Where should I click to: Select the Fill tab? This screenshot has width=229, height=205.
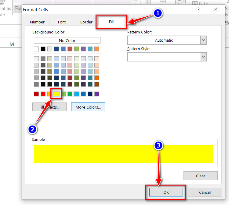click(x=111, y=22)
